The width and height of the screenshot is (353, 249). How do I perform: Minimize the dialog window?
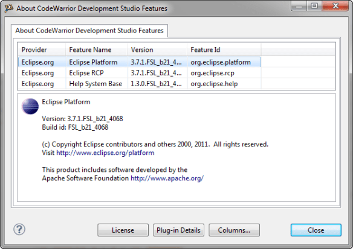299,5
